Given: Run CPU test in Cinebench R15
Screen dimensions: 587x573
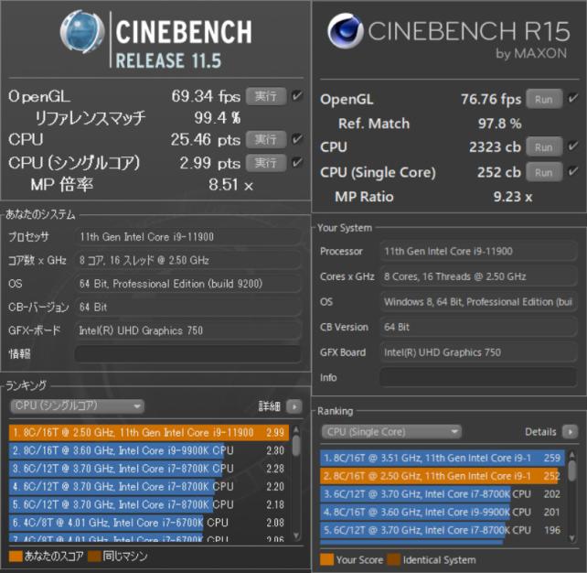Looking at the screenshot, I should click(x=544, y=146).
